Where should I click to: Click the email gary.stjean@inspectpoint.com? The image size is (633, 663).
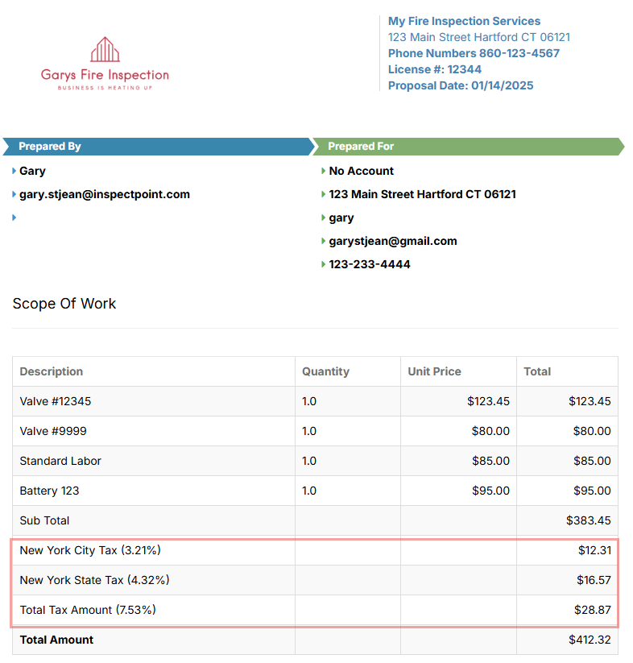(x=105, y=194)
